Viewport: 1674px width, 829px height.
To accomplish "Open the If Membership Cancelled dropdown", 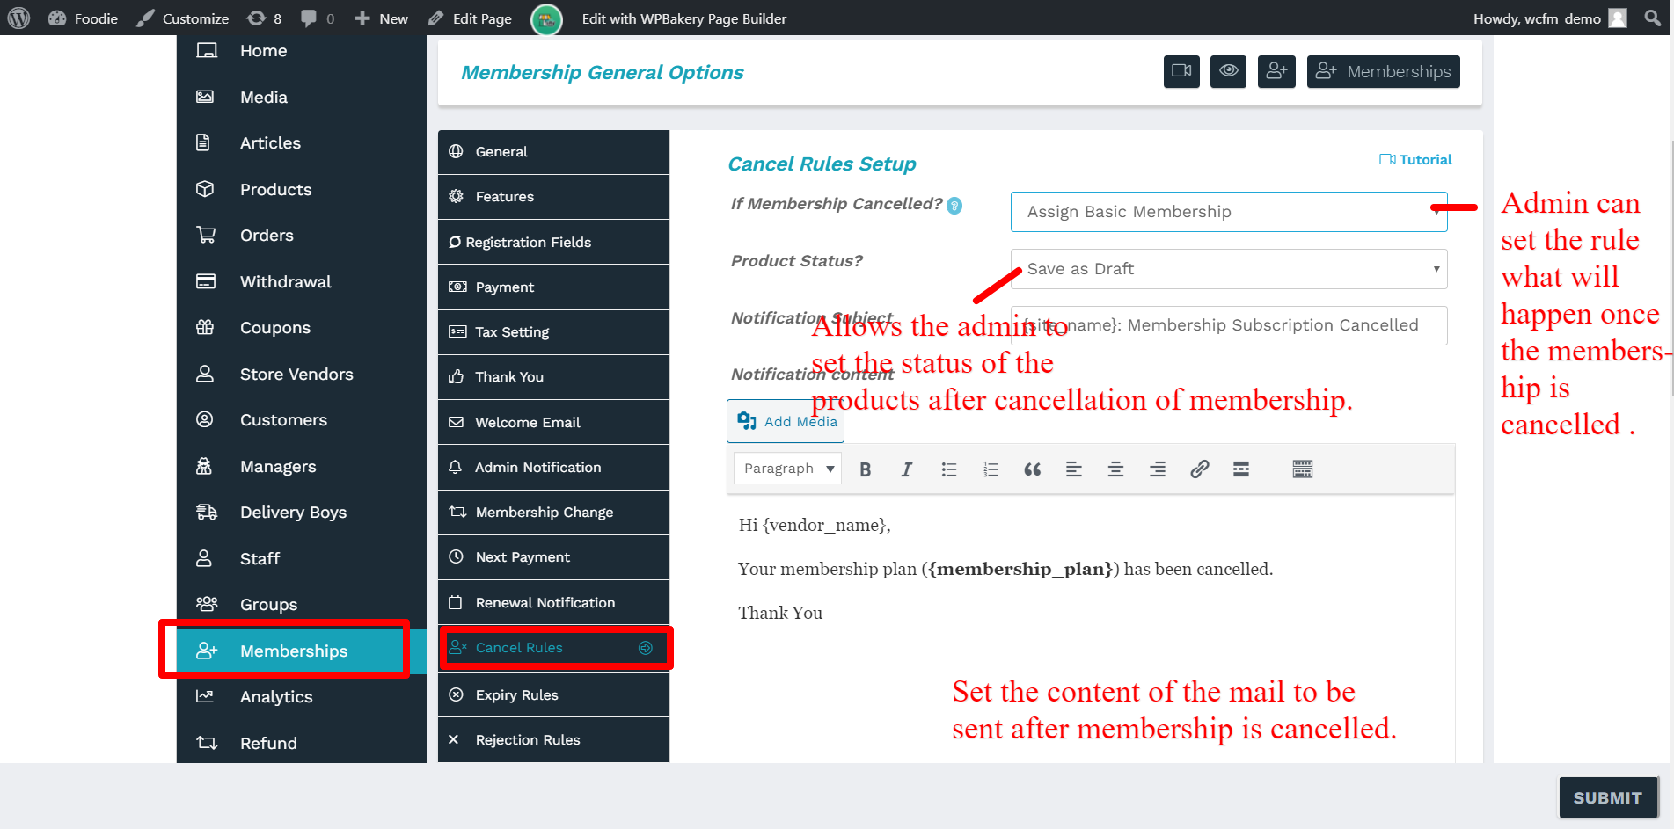I will click(x=1228, y=212).
